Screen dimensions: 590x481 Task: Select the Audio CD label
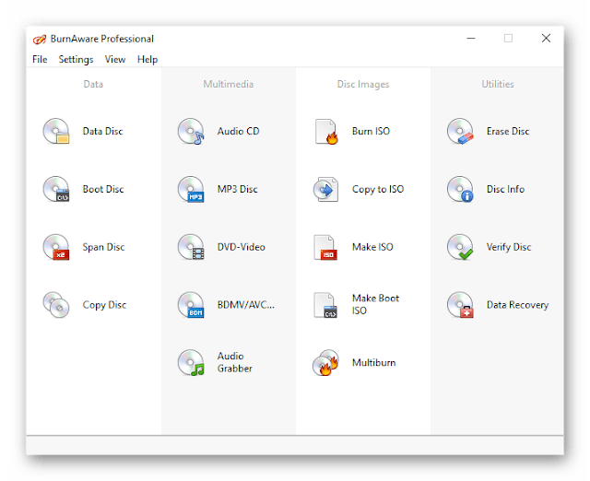238,131
